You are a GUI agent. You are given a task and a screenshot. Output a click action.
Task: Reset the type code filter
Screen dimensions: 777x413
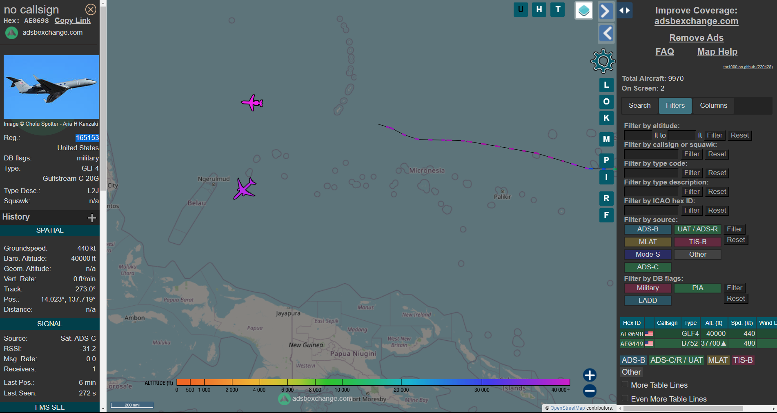click(x=717, y=173)
